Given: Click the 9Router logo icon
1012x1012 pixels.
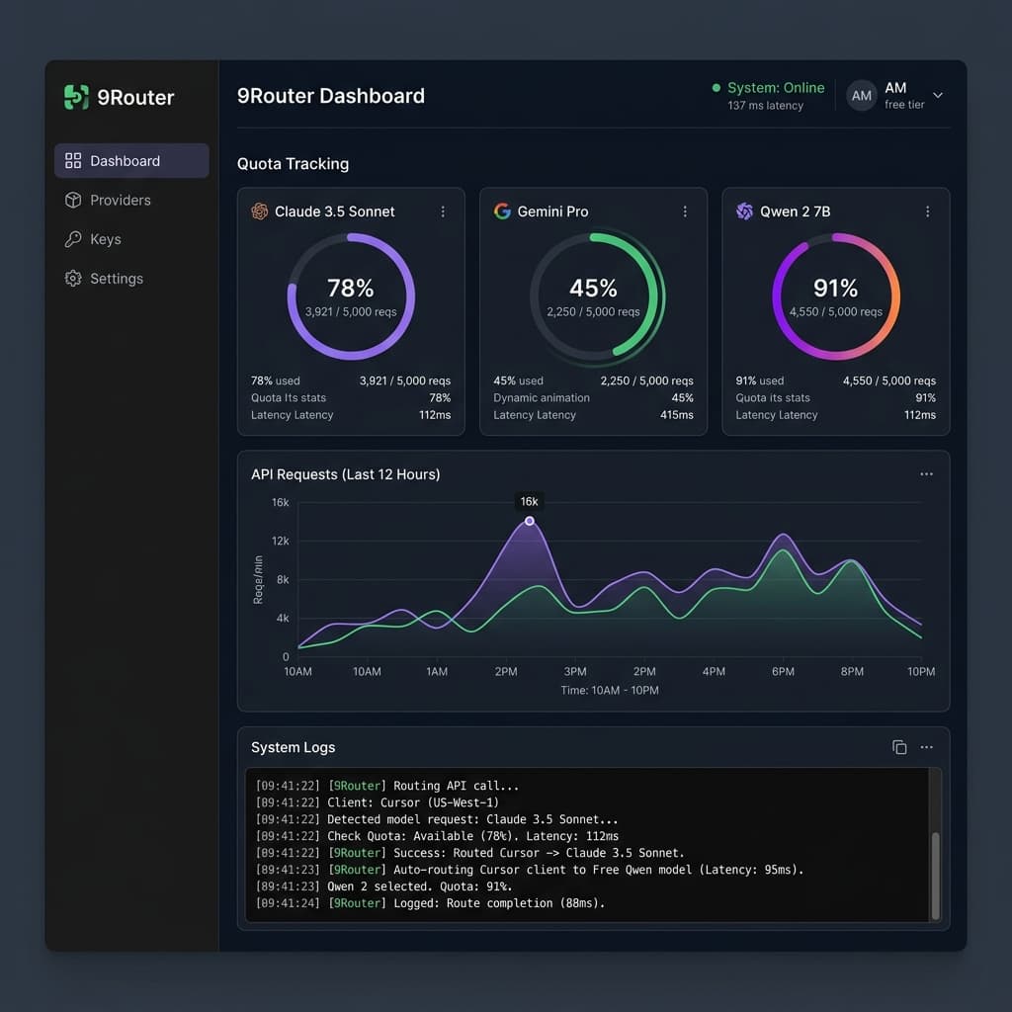Looking at the screenshot, I should point(76,97).
